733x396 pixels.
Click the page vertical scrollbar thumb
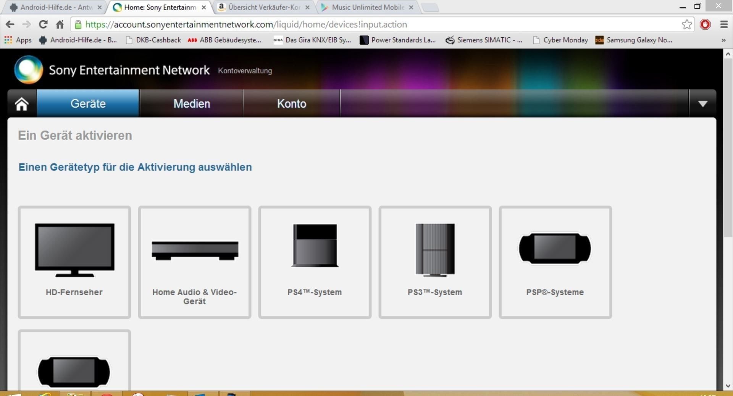click(728, 148)
